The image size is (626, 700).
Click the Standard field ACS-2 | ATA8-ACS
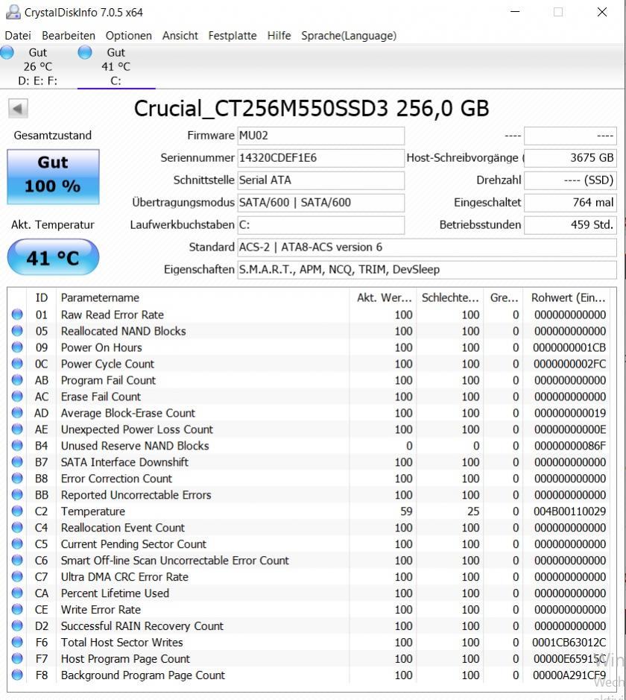tap(427, 247)
